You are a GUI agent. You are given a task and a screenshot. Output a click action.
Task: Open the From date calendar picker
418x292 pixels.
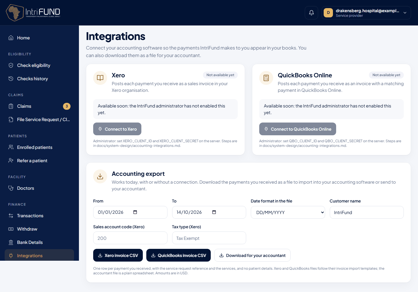135,212
